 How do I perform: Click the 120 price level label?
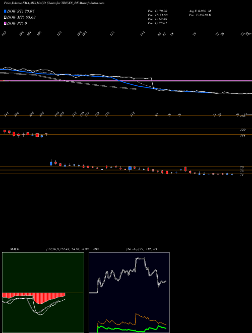coord(243,130)
